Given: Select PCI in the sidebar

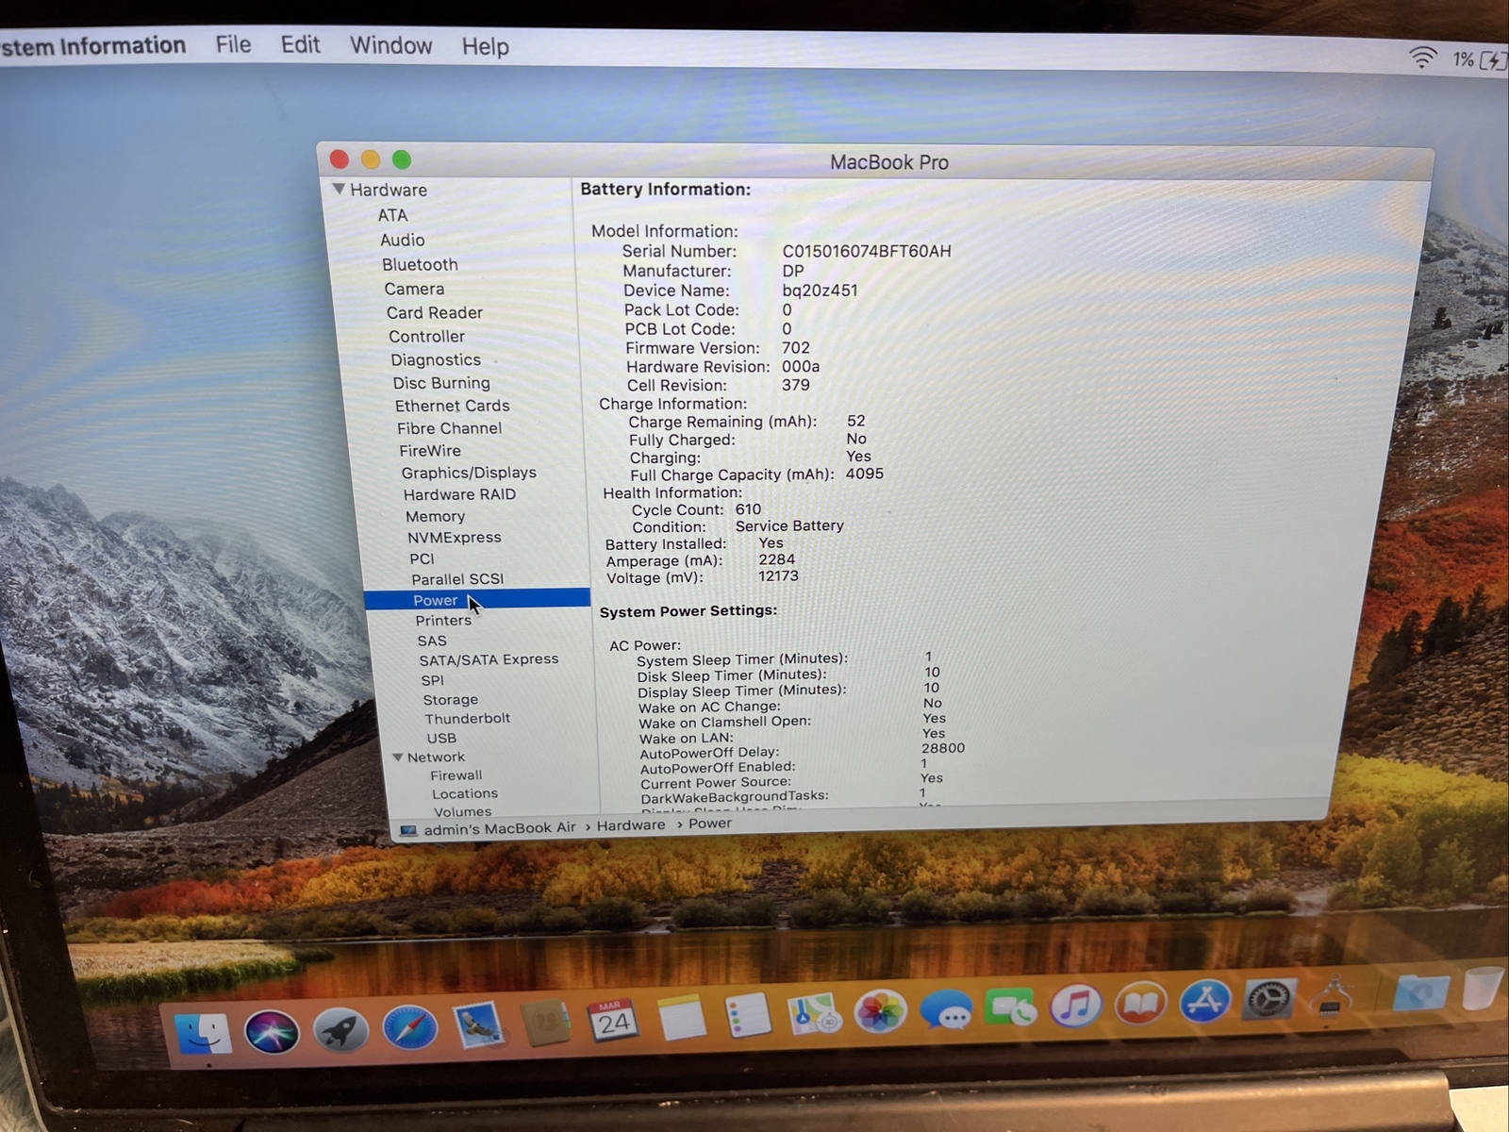Looking at the screenshot, I should pyautogui.click(x=422, y=558).
